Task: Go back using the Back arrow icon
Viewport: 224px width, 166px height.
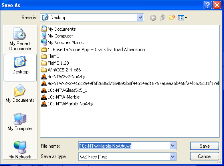Action: pos(153,18)
